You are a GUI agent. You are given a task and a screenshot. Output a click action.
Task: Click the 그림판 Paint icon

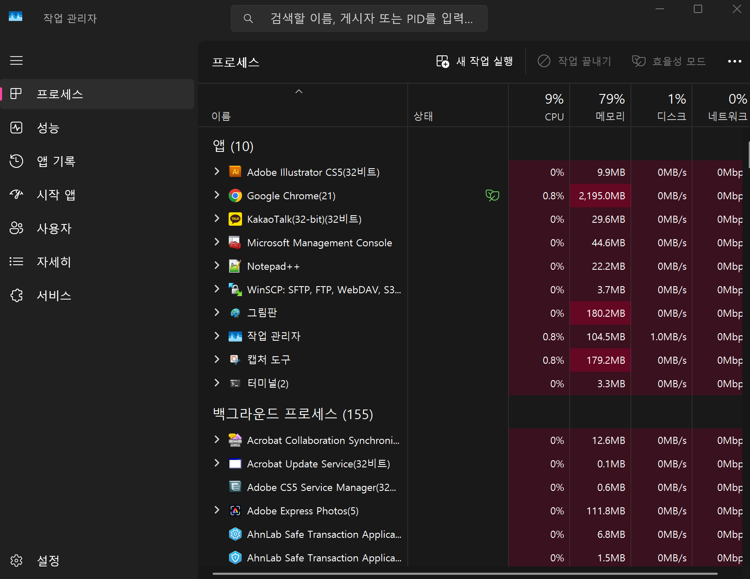[235, 313]
